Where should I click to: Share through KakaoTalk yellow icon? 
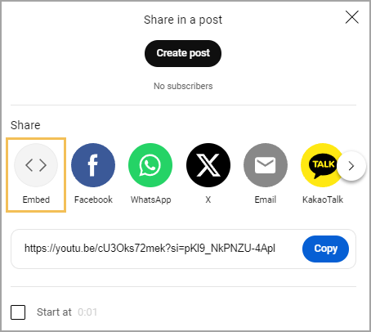(321, 165)
